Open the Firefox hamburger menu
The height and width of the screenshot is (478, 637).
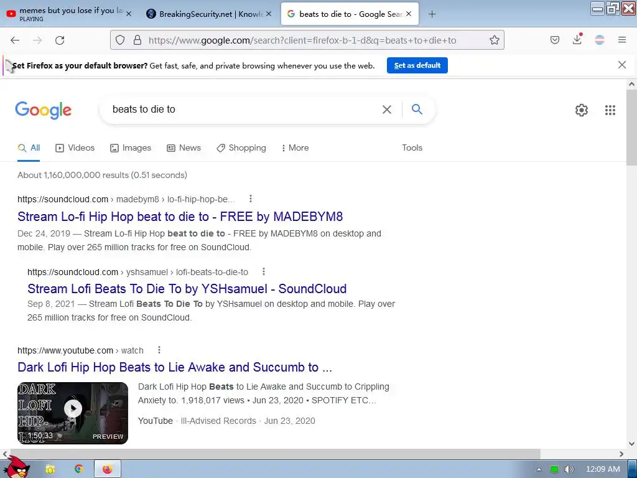tap(622, 40)
